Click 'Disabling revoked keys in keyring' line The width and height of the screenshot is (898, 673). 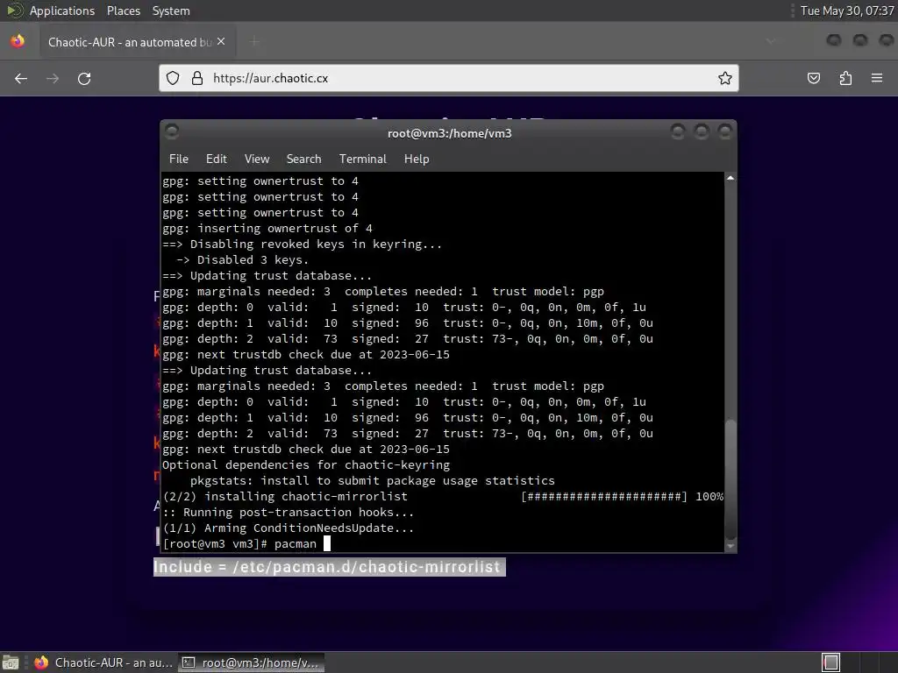click(303, 244)
